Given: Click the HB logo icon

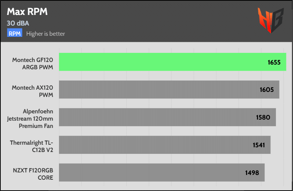Looking at the screenshot, I should point(270,20).
